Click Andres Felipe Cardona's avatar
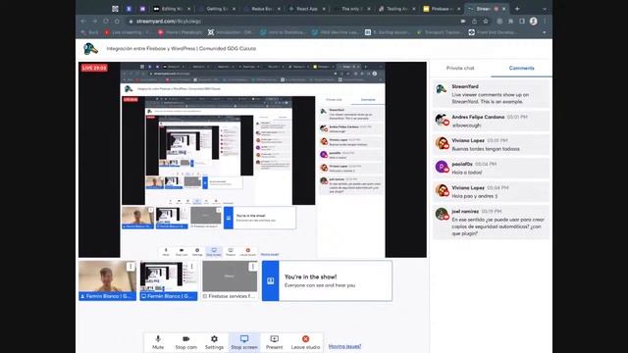The image size is (628, 353). pyautogui.click(x=442, y=120)
